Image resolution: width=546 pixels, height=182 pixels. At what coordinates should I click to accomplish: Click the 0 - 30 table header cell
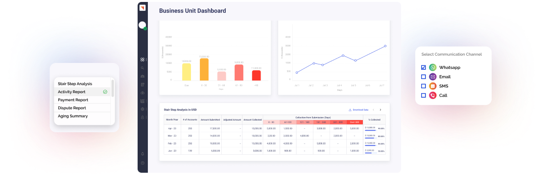271,122
